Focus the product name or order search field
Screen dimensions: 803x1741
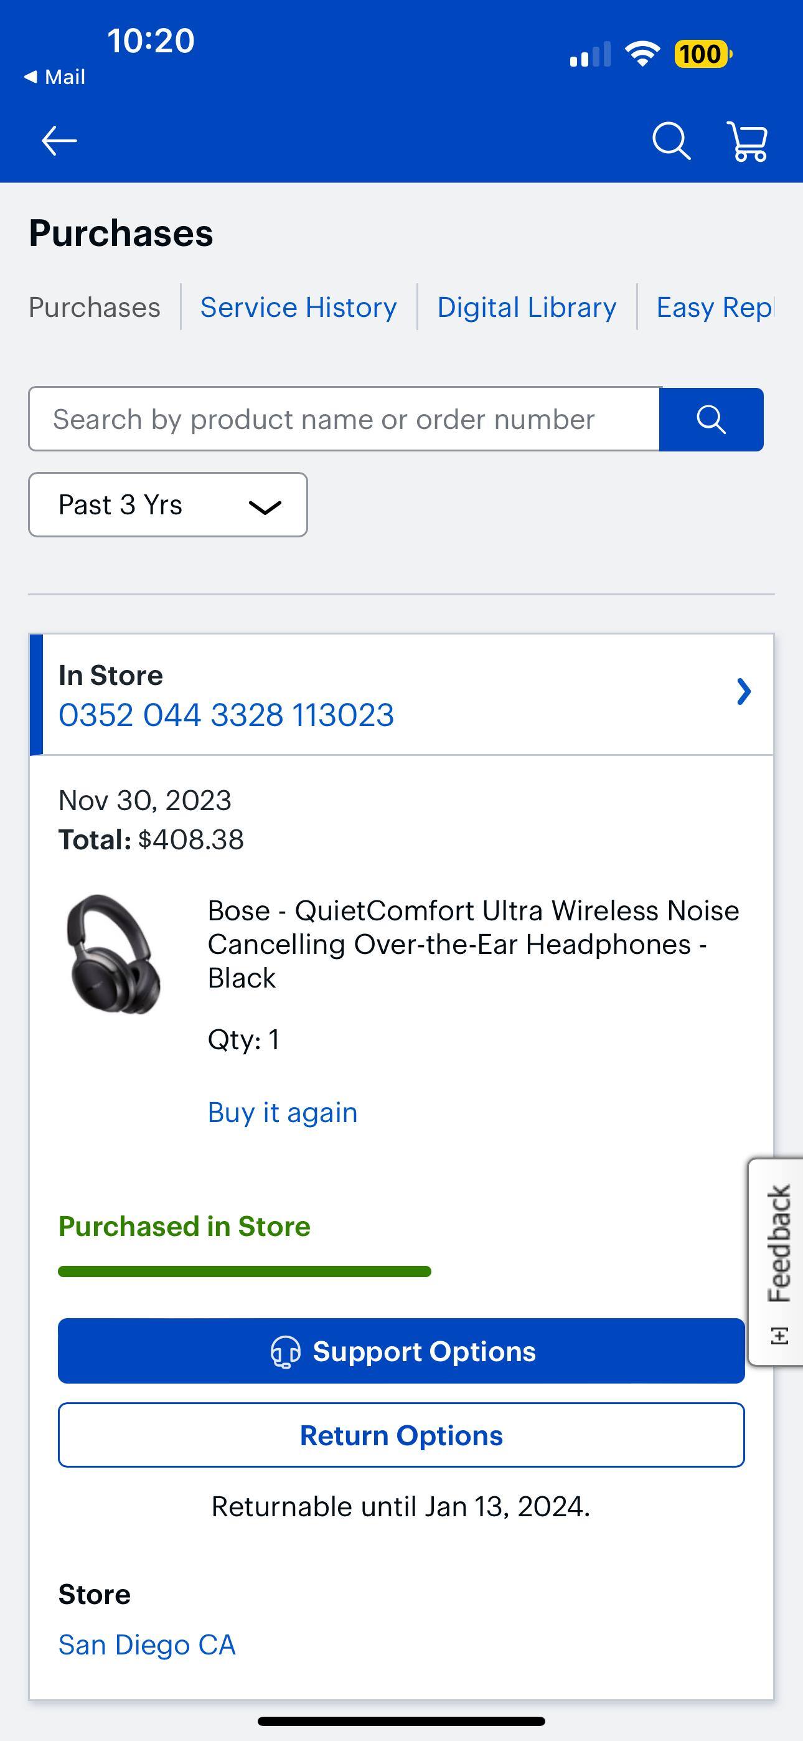344,420
